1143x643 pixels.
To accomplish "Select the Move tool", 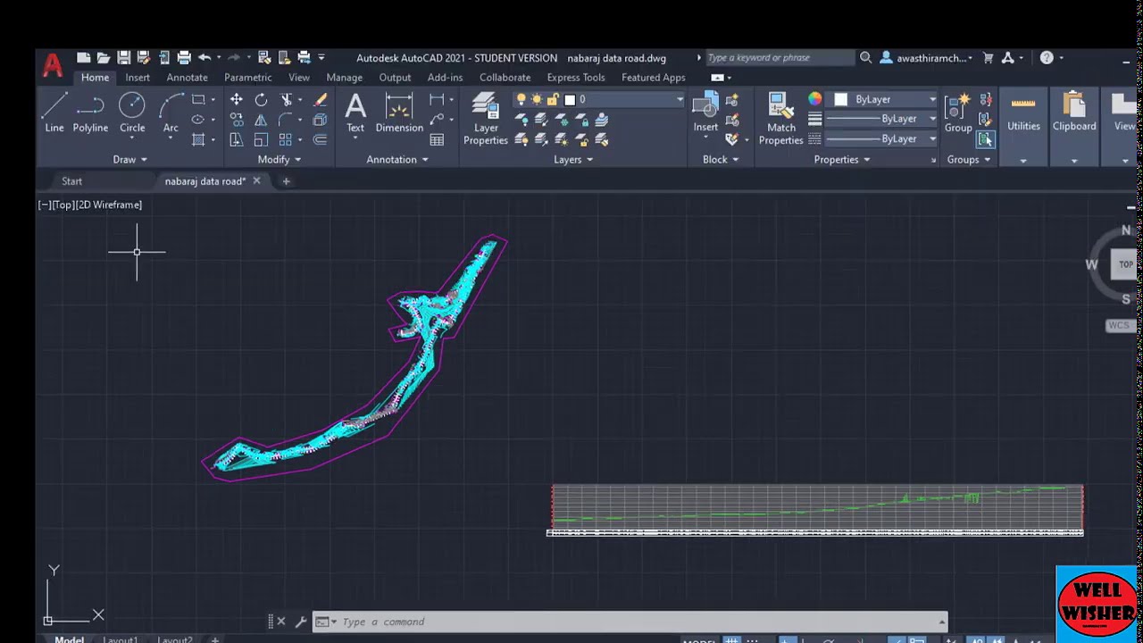I will tap(236, 99).
